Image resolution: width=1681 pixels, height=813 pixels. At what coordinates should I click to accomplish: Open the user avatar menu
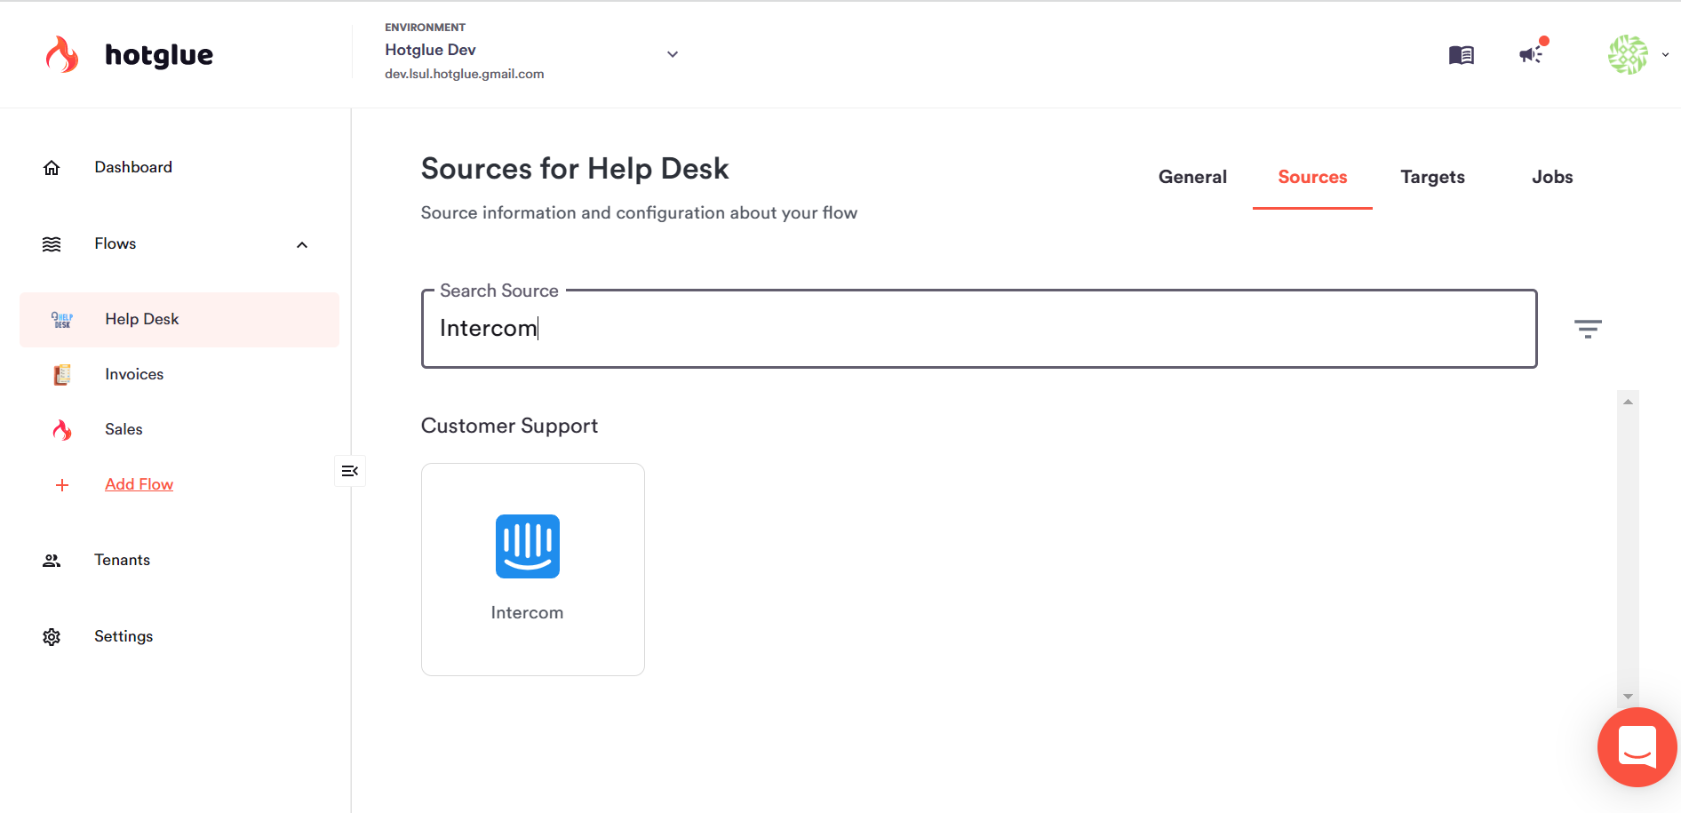(x=1628, y=54)
